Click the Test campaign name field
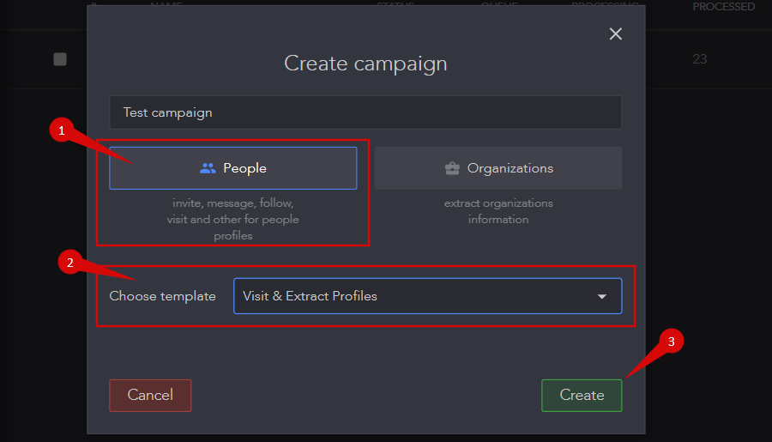 365,112
